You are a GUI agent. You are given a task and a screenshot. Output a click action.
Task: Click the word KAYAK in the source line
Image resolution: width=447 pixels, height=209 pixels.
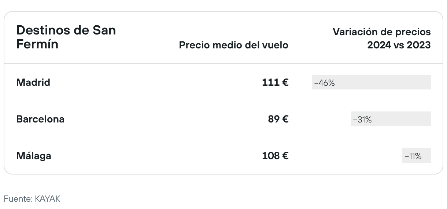click(47, 199)
